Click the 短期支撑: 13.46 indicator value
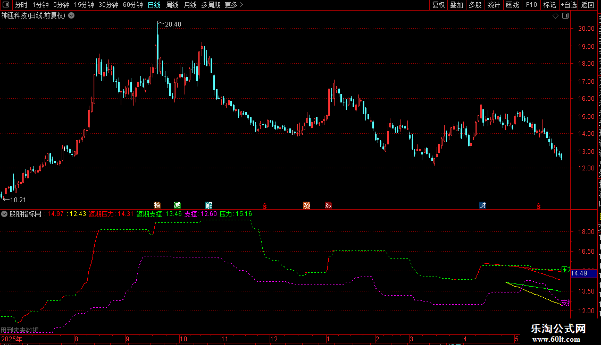The width and height of the screenshot is (601, 345). pos(159,214)
